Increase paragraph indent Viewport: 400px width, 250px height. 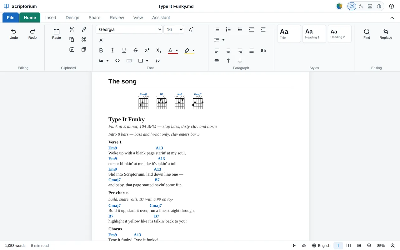263,29
